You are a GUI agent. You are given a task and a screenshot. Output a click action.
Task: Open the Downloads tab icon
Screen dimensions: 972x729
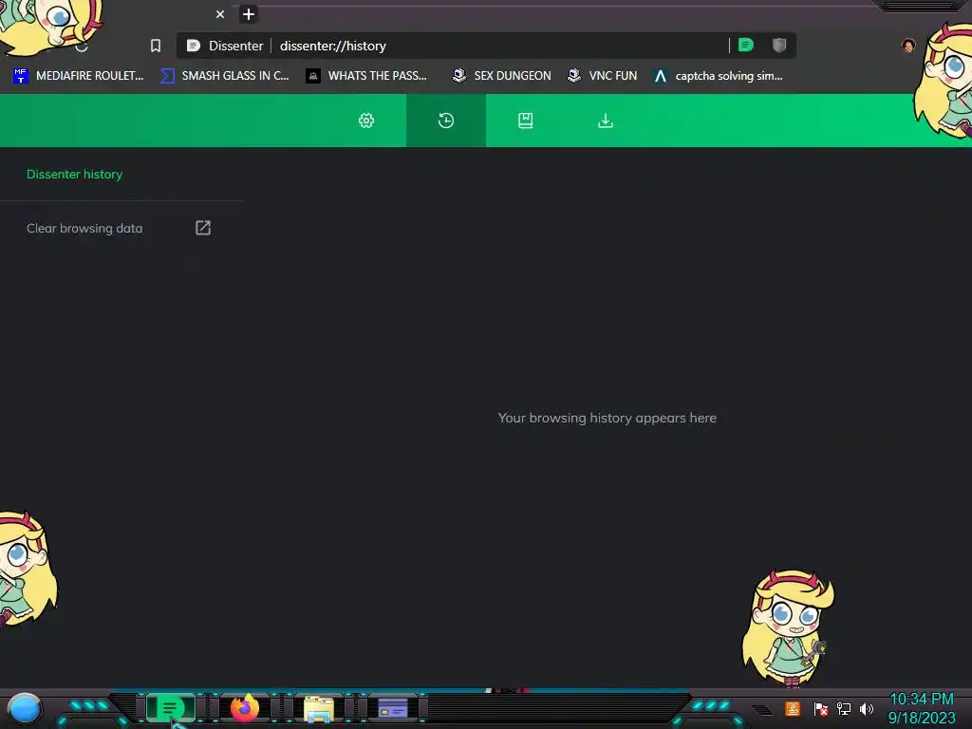[606, 121]
